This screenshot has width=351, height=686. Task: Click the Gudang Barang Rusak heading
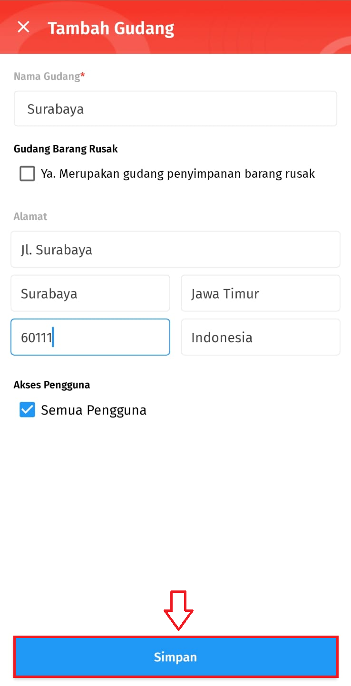[66, 149]
